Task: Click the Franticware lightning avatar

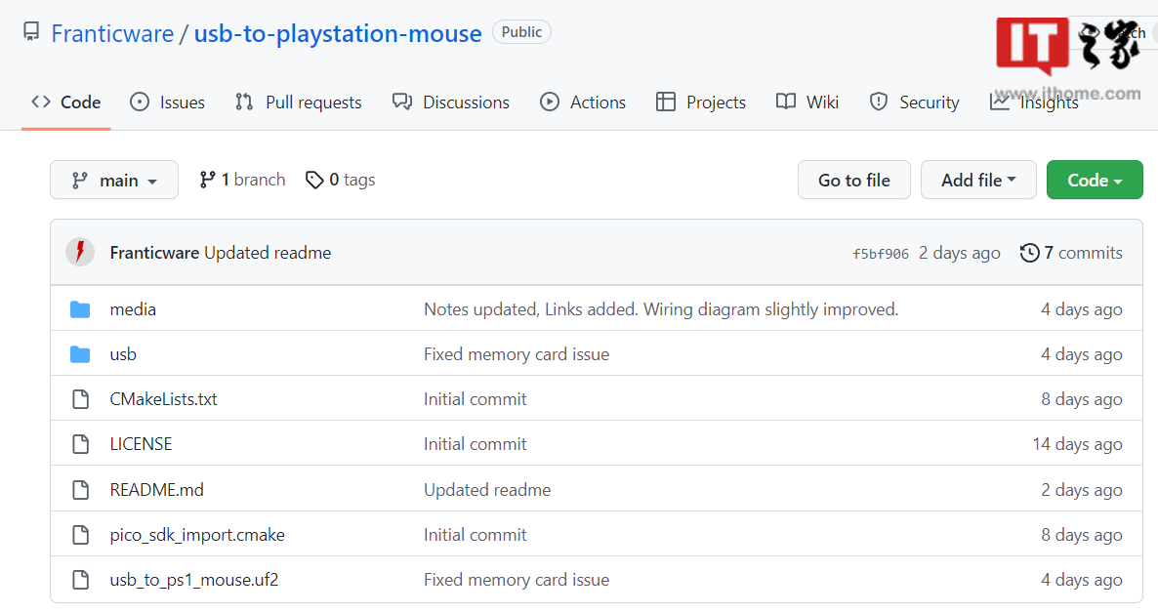Action: 80,252
